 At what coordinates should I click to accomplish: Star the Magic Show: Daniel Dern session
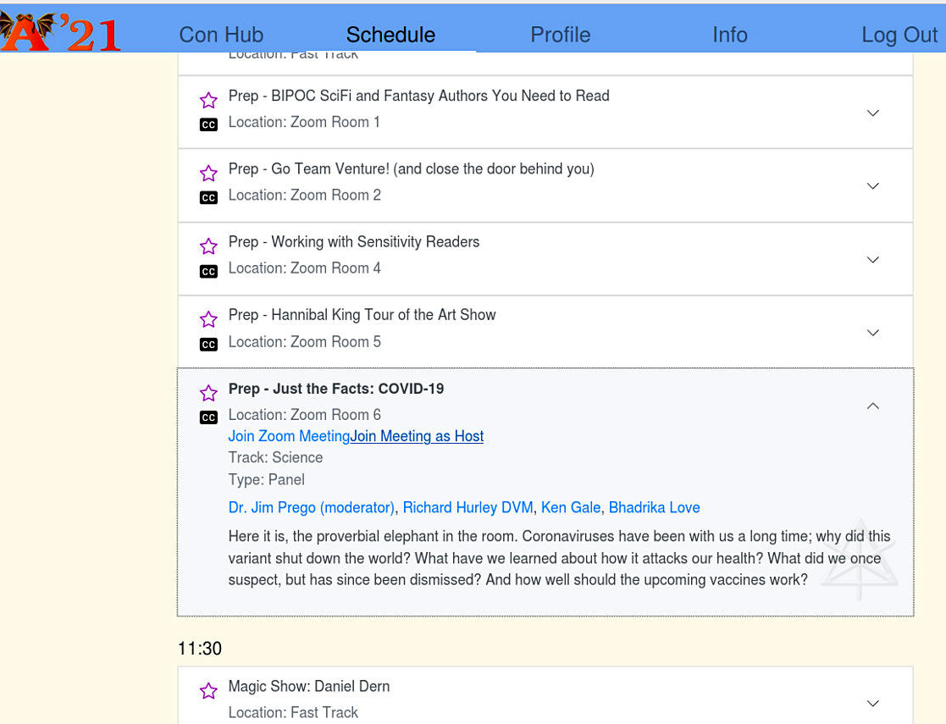208,691
